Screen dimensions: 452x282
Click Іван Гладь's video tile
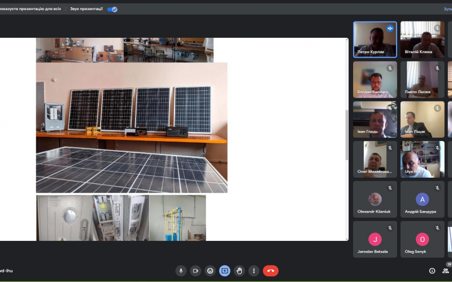pyautogui.click(x=375, y=120)
